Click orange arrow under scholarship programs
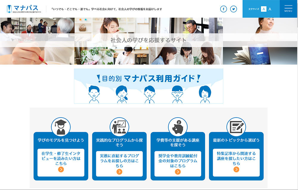The width and height of the screenshot is (298, 190). pyautogui.click(x=178, y=172)
